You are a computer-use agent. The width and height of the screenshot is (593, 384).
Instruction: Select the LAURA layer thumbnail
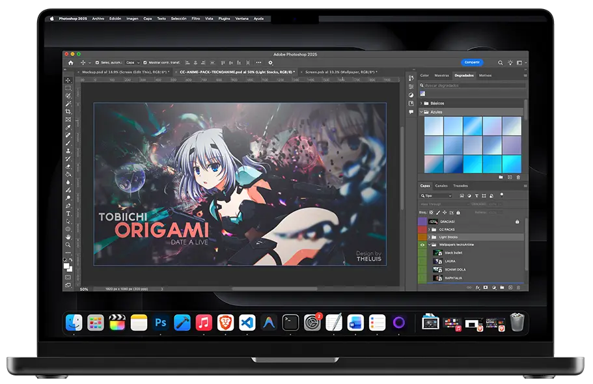point(437,261)
